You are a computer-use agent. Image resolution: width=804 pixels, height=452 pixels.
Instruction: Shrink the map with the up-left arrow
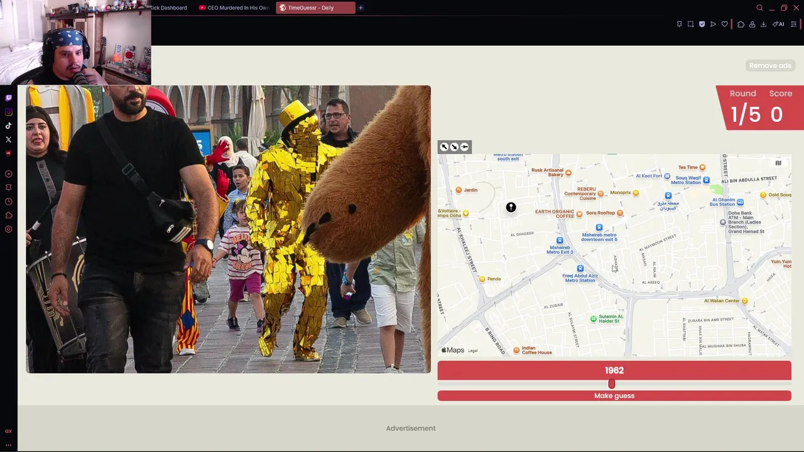point(444,147)
